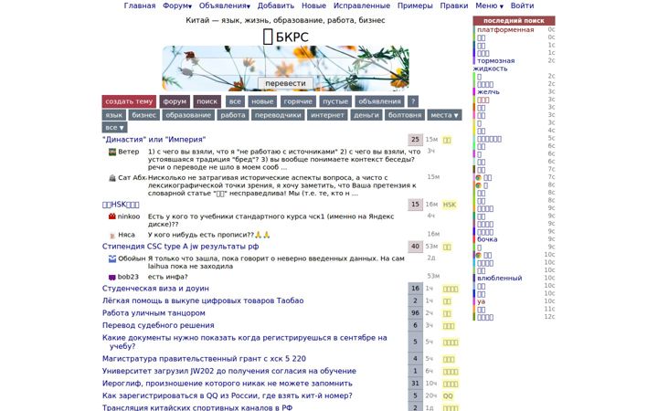Click the QQ tag label
The image size is (658, 411).
point(448,395)
